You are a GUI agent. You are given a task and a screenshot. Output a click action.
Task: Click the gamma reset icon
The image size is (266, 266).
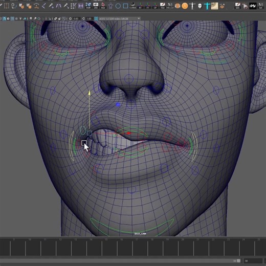(83, 18)
